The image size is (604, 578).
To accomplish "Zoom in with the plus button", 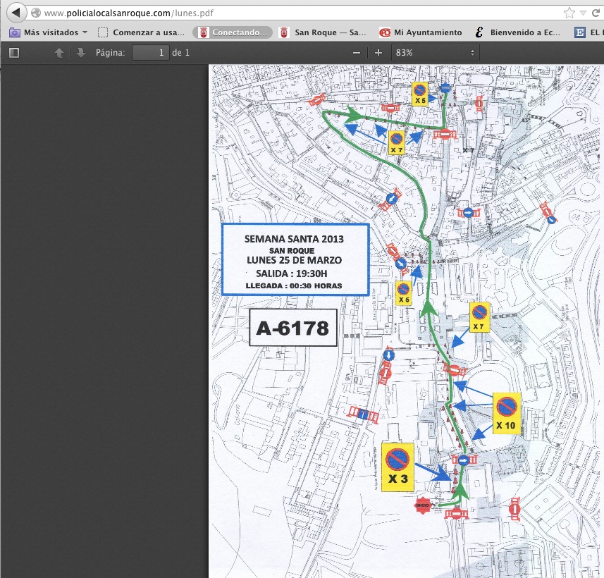I will (x=378, y=53).
